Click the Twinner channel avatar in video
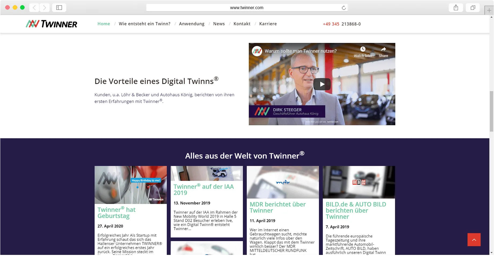This screenshot has width=494, height=260. click(x=257, y=51)
